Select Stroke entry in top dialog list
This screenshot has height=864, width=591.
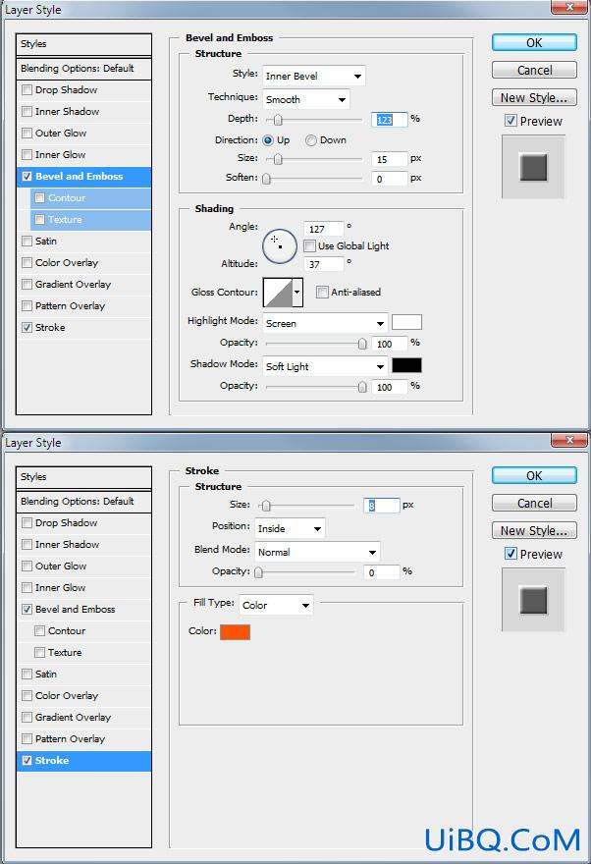click(83, 327)
